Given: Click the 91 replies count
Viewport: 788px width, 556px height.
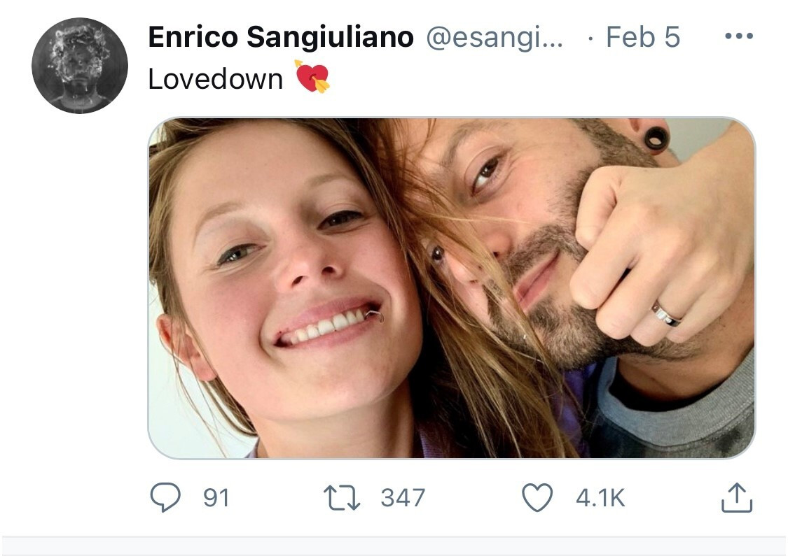Looking at the screenshot, I should [x=216, y=498].
